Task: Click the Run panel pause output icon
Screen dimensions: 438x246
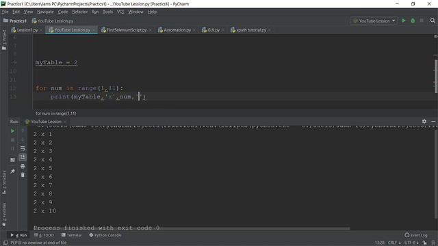Action: point(12,149)
